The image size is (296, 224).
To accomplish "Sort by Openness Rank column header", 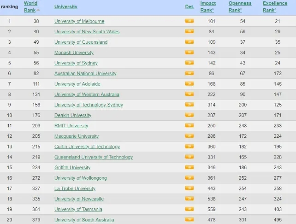I will [x=240, y=6].
